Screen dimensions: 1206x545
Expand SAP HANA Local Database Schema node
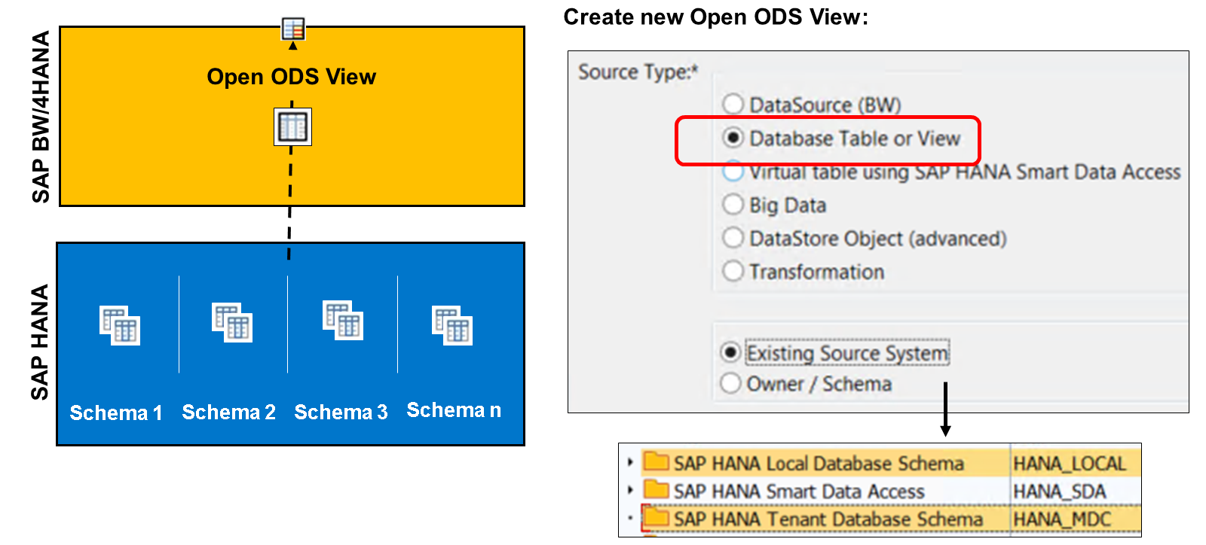tap(630, 462)
